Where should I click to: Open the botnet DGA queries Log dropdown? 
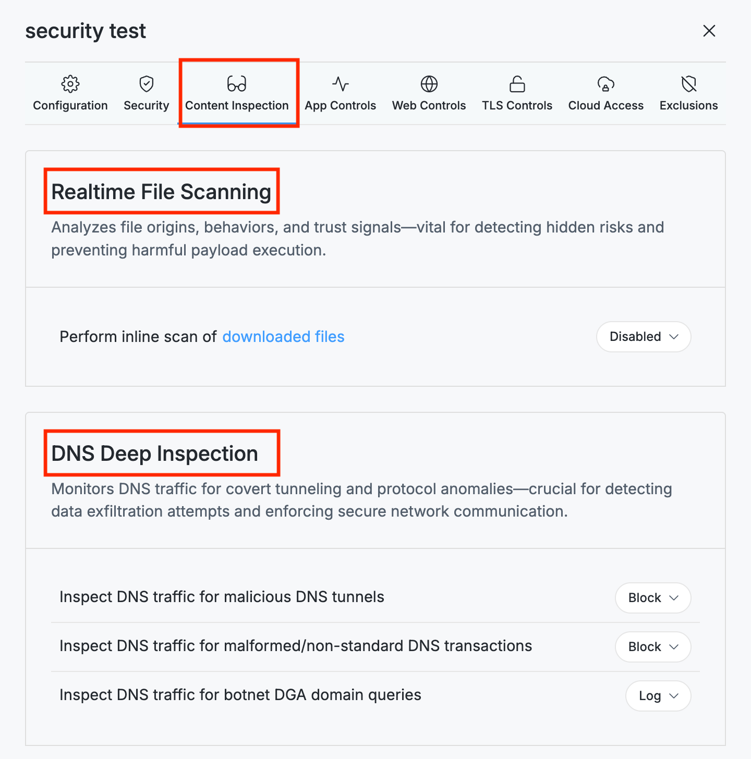click(x=658, y=696)
